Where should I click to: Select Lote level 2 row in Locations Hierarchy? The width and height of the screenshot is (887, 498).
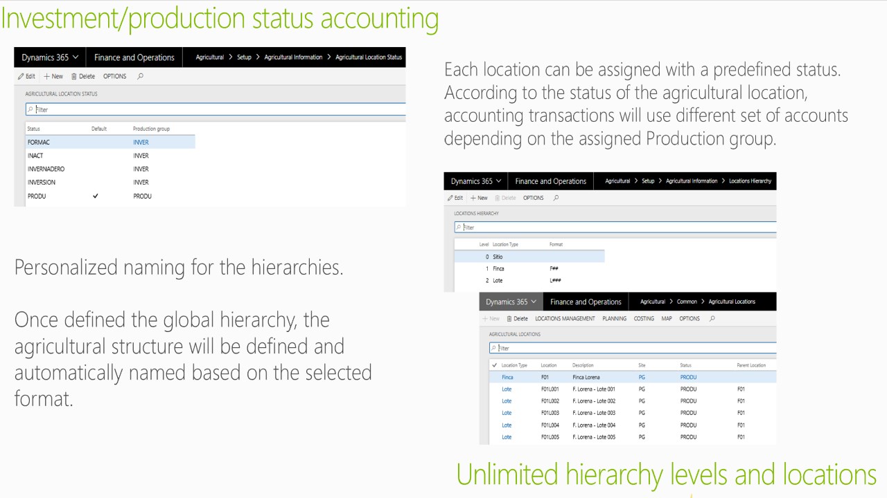[529, 280]
